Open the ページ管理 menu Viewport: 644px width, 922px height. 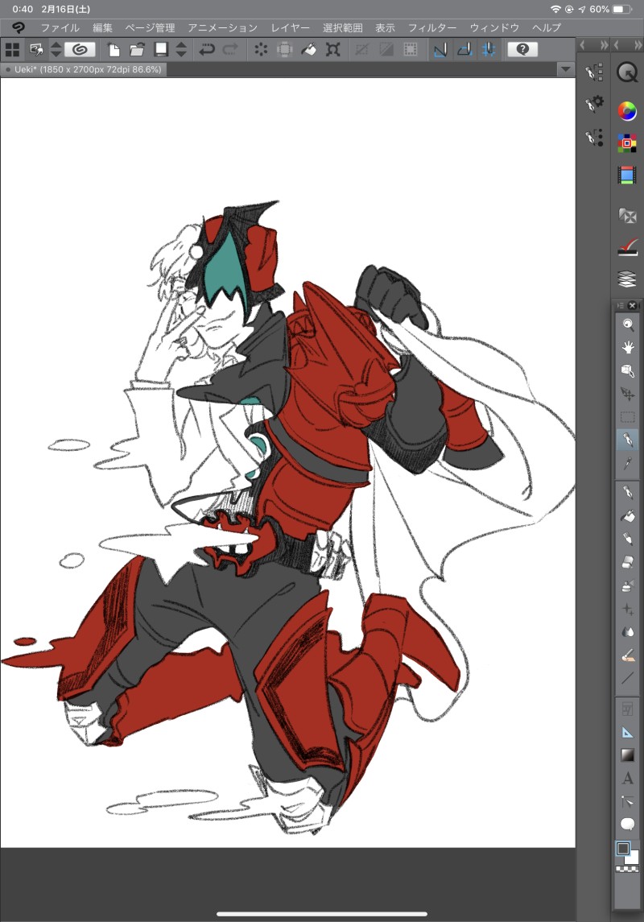[150, 27]
